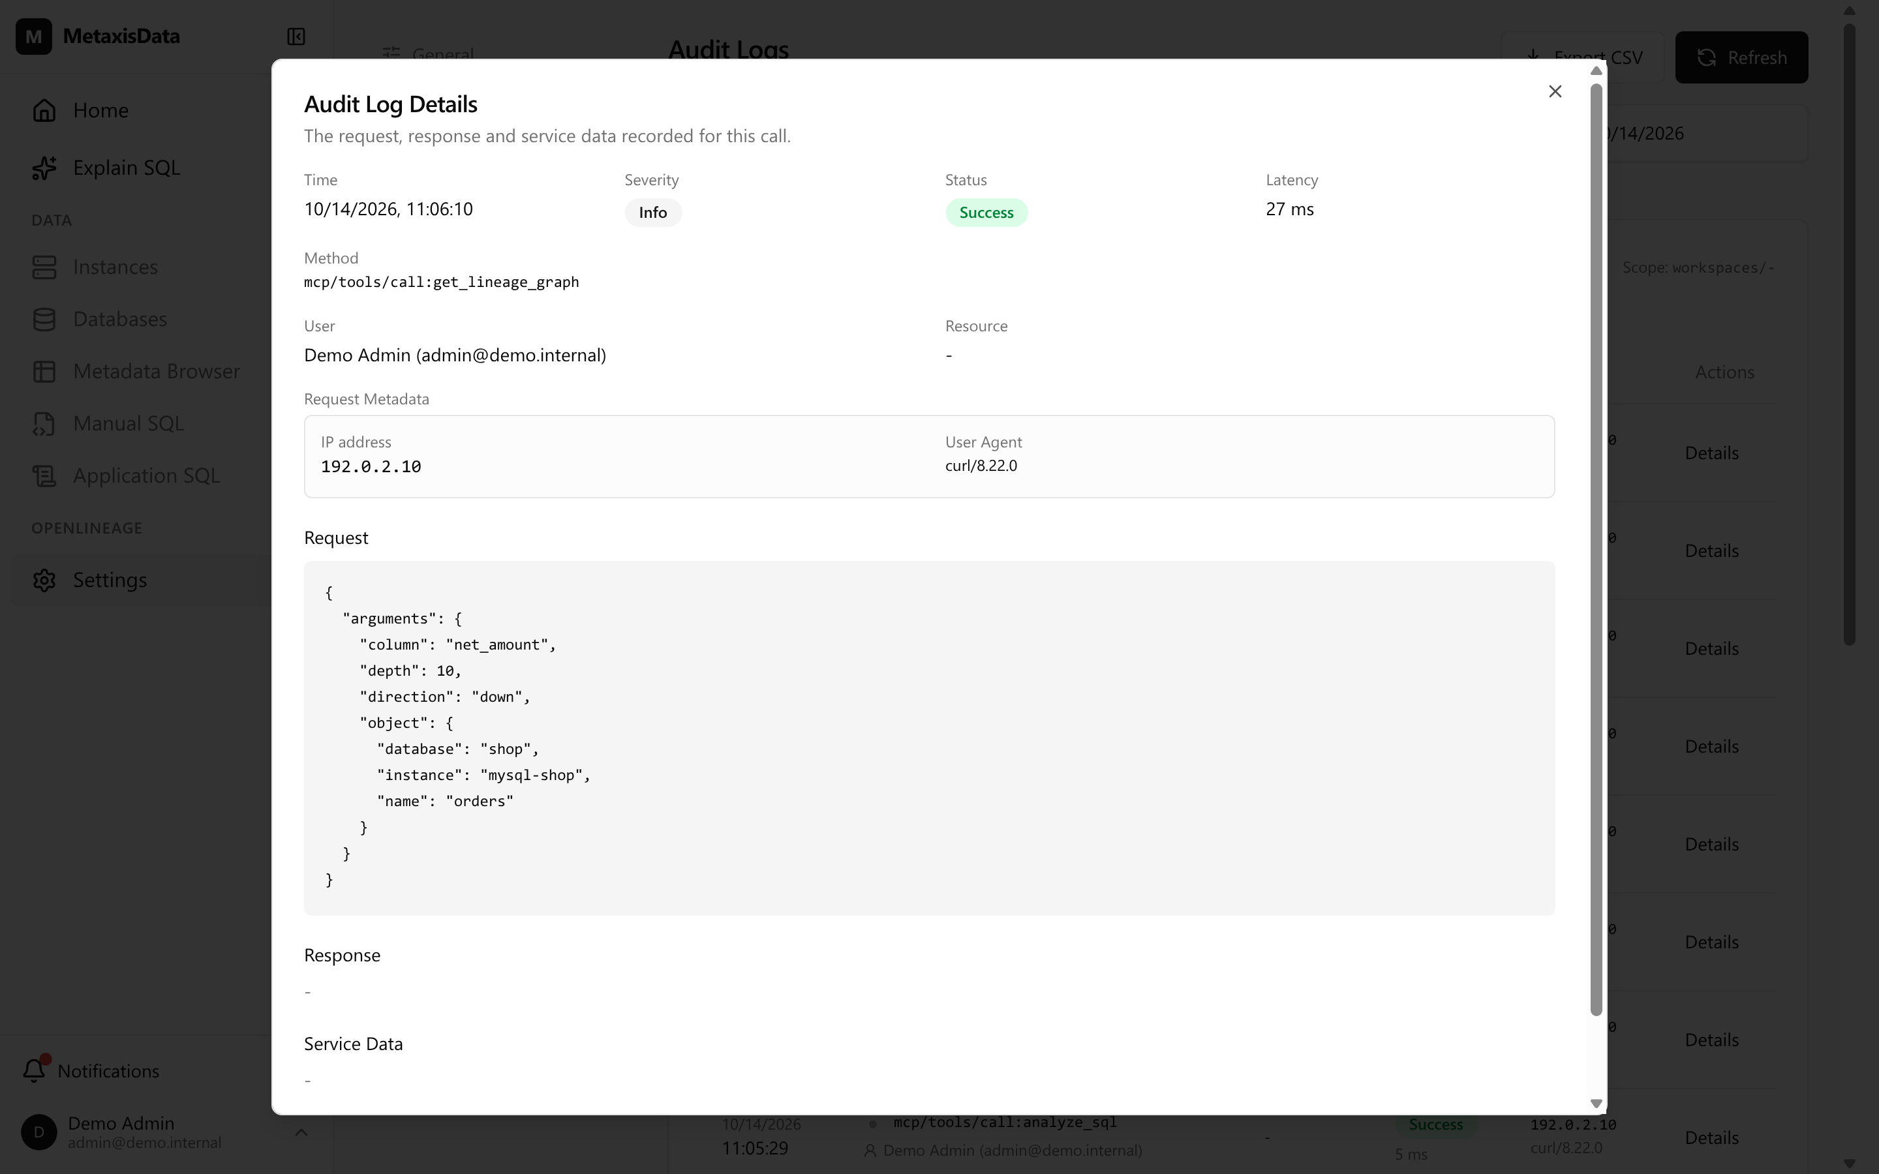Click the Application SQL scroll icon
Screen dimensions: 1879x1174
(44, 475)
